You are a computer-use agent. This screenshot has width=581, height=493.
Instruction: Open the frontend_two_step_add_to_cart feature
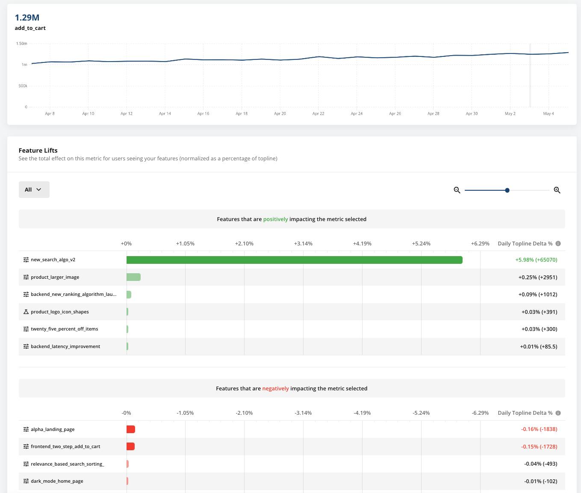(65, 446)
